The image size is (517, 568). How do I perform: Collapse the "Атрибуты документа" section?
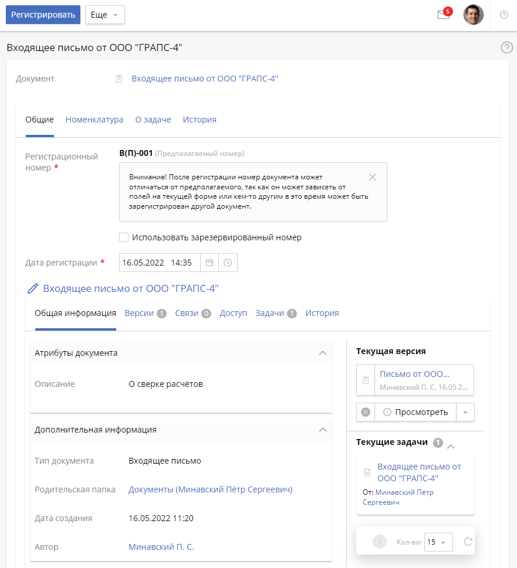coord(322,353)
